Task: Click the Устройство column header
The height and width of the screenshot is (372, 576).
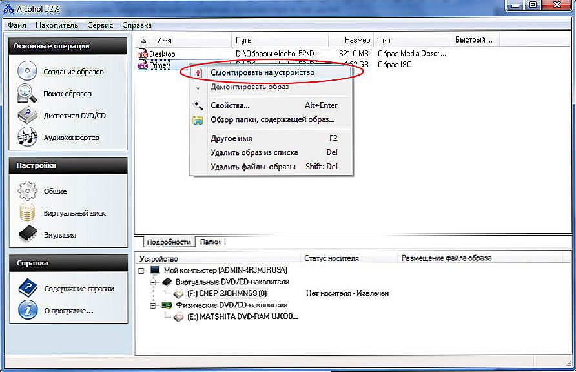Action: [x=218, y=258]
